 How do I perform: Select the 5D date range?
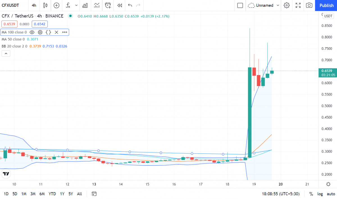click(15, 194)
